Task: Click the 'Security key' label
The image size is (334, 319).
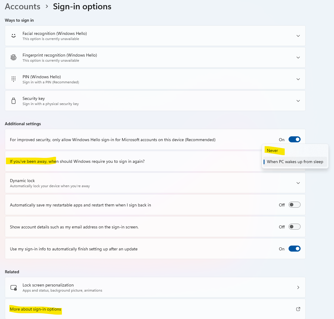Action: pyautogui.click(x=34, y=98)
